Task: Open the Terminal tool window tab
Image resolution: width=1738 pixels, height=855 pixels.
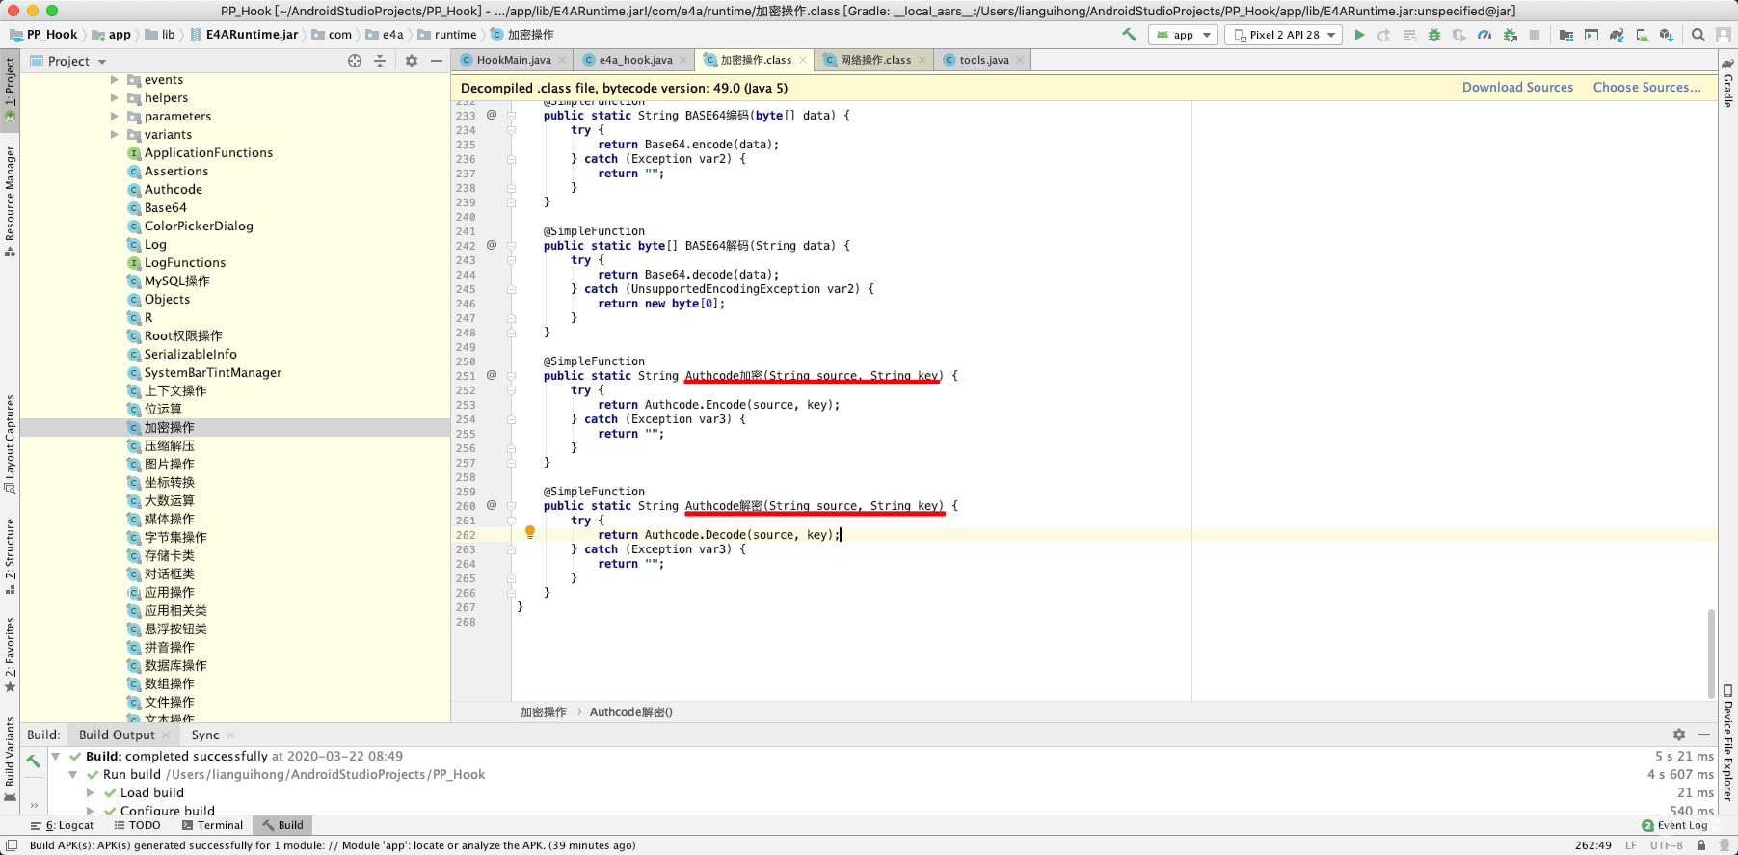Action: 213,825
